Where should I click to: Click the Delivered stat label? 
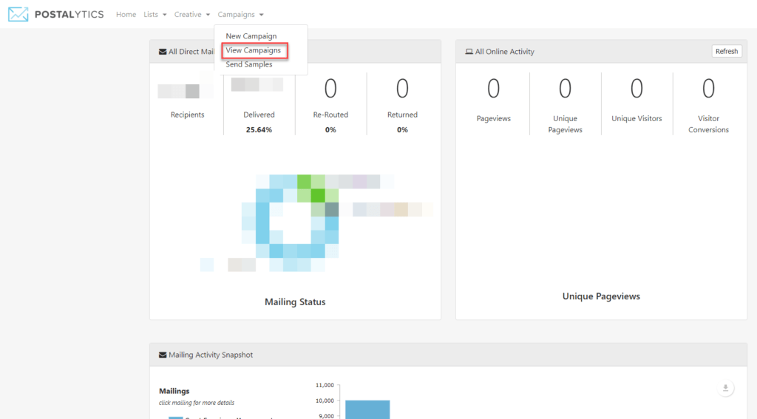point(259,115)
